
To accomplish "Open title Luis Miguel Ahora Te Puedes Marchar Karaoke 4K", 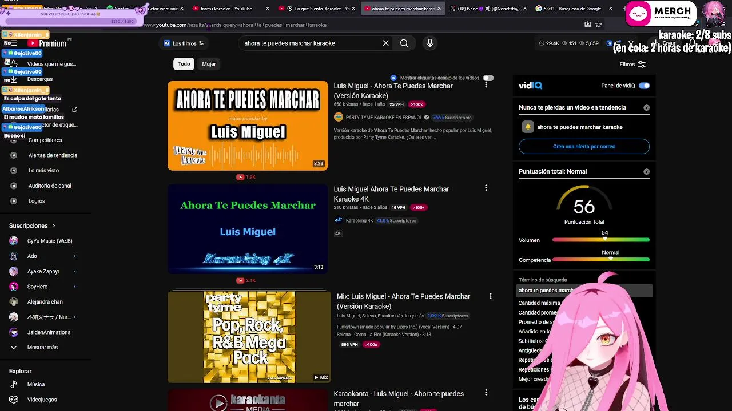I will [391, 194].
